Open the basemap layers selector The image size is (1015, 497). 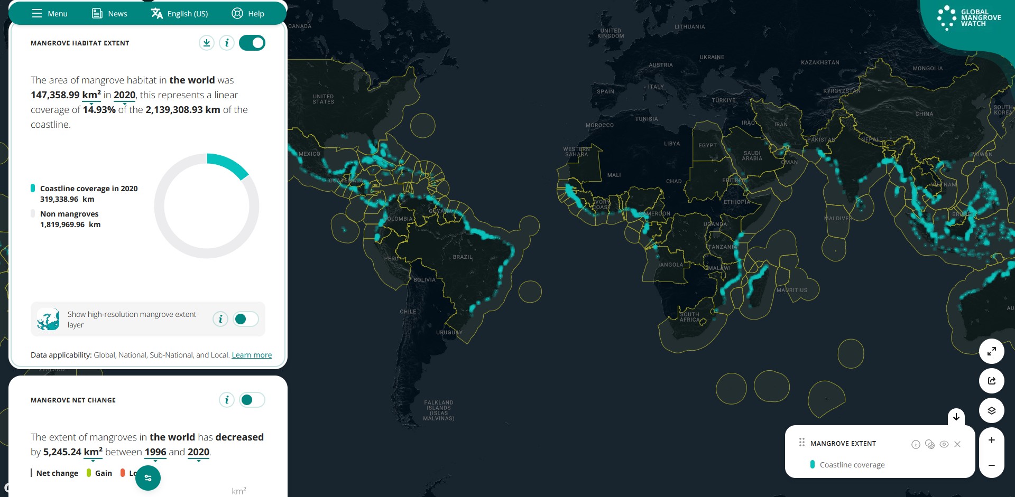click(992, 410)
